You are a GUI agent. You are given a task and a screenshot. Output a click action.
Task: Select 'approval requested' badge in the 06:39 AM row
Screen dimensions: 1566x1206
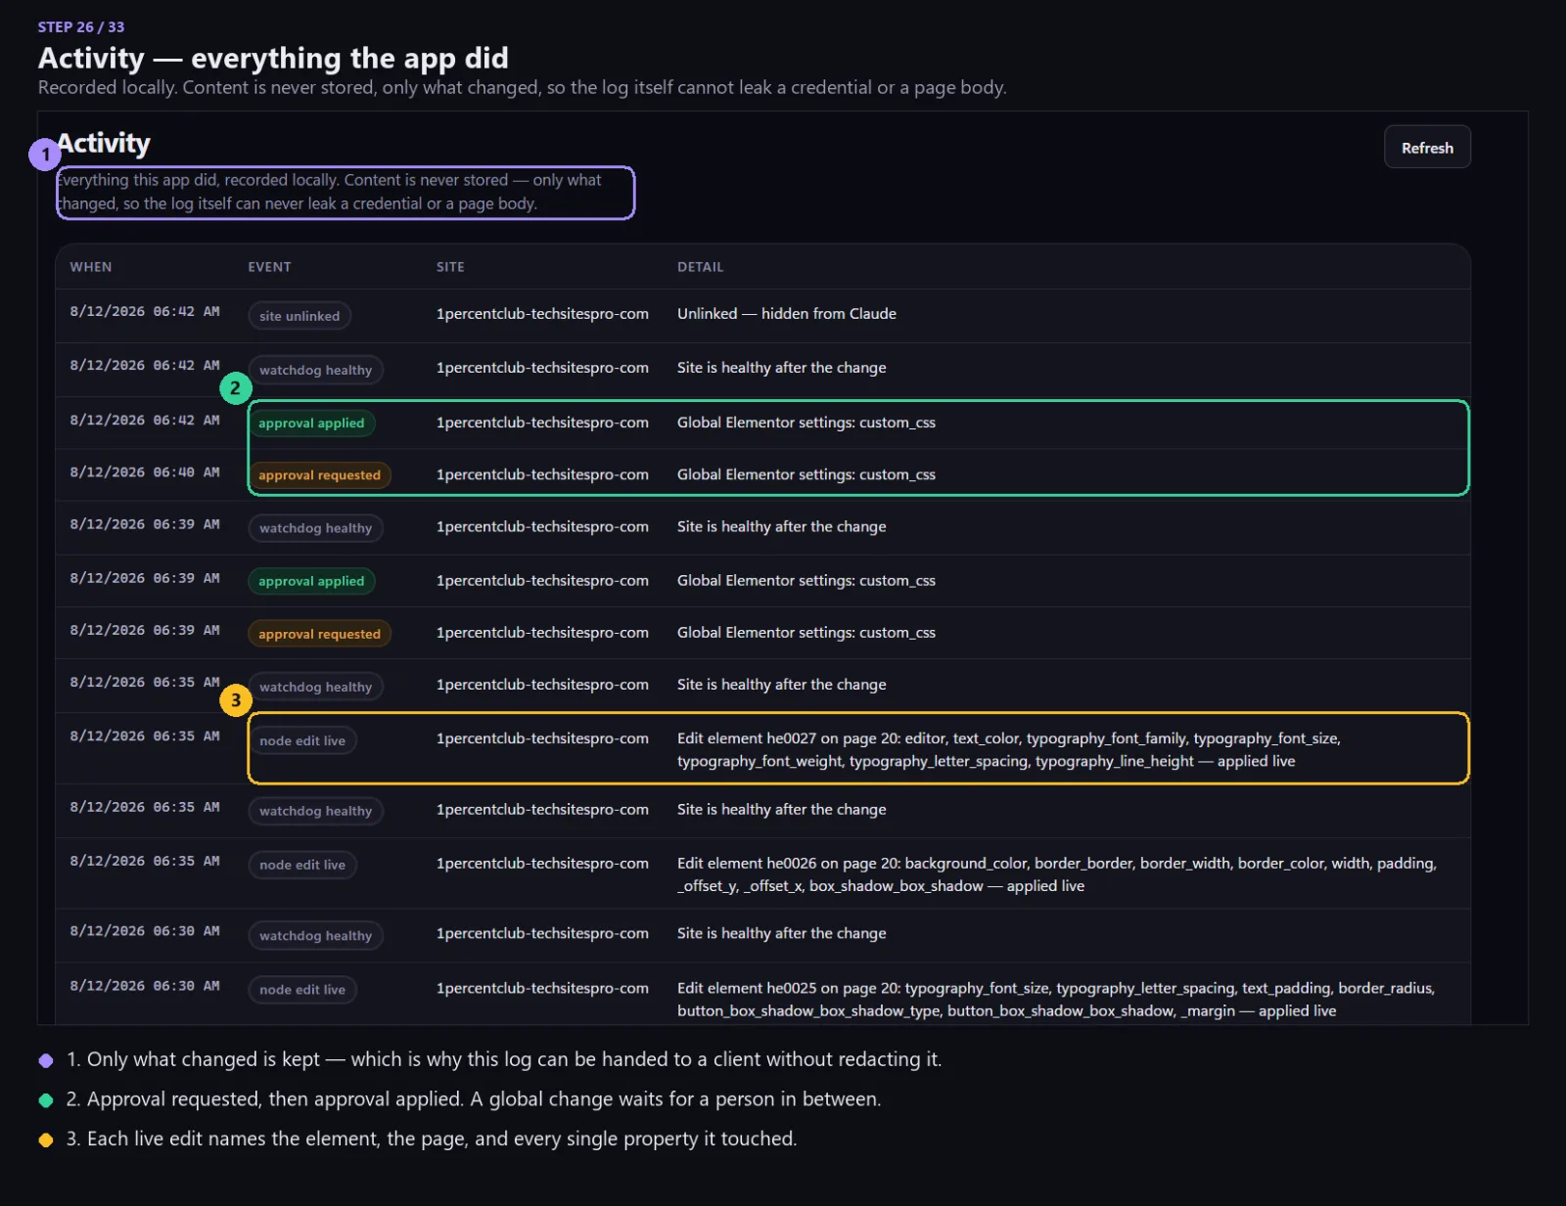[319, 634]
